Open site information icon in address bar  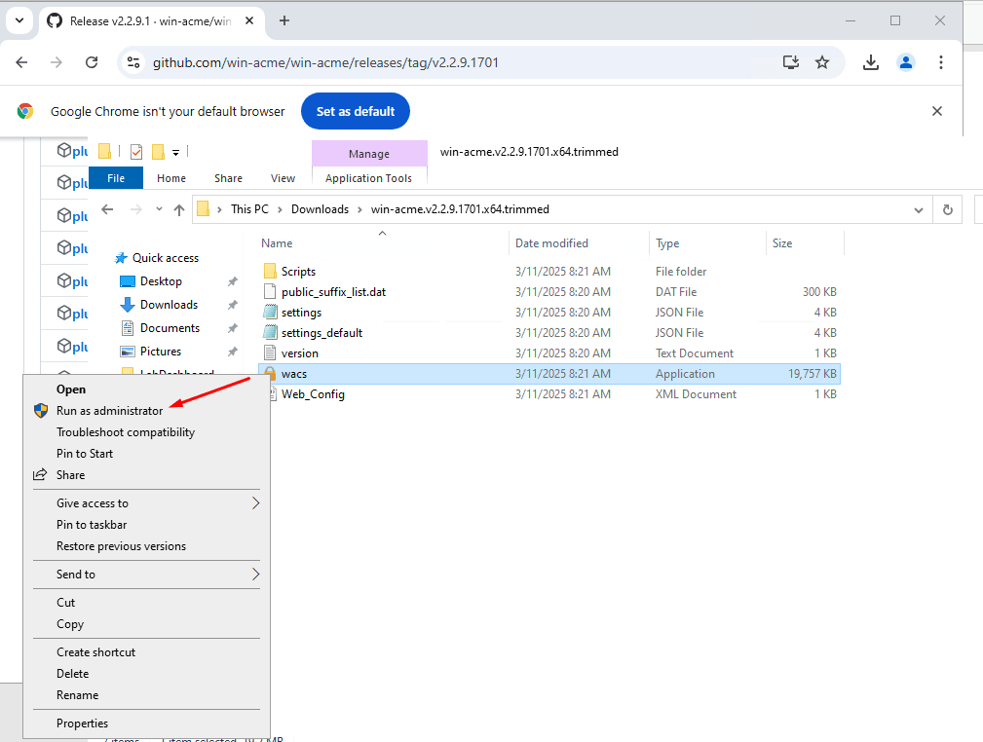[x=133, y=62]
